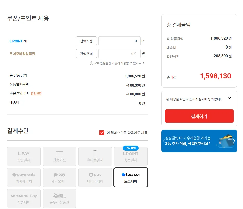Click the red 결제하기 pay button
The height and width of the screenshot is (209, 243).
pos(199,116)
